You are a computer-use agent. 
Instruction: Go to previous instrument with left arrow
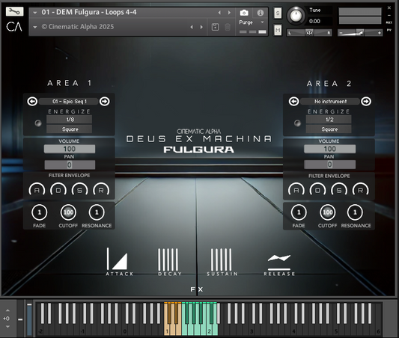pyautogui.click(x=219, y=13)
